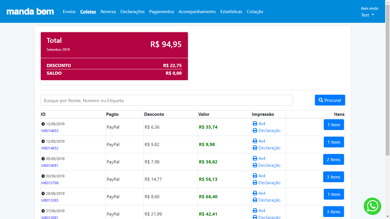
Task: Select Declarações in top navigation
Action: point(132,12)
